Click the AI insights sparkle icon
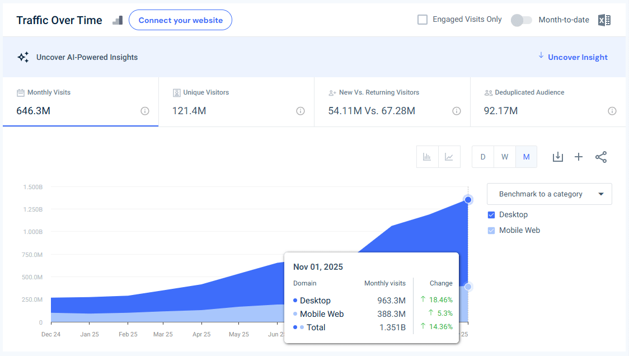 coord(22,57)
